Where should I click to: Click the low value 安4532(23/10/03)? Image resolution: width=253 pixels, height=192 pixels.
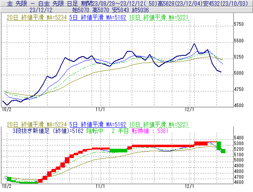tap(225, 3)
